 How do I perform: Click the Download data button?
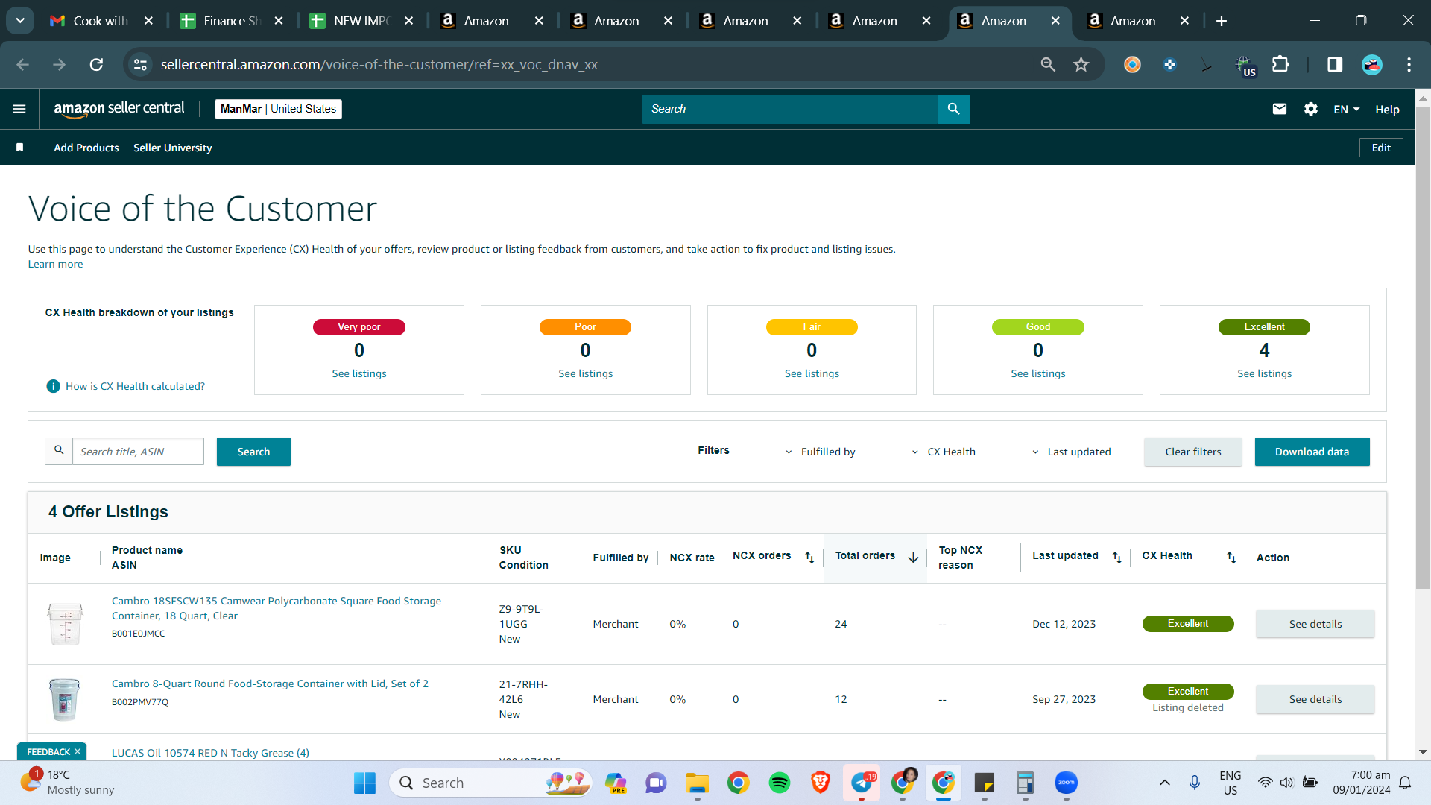point(1312,452)
